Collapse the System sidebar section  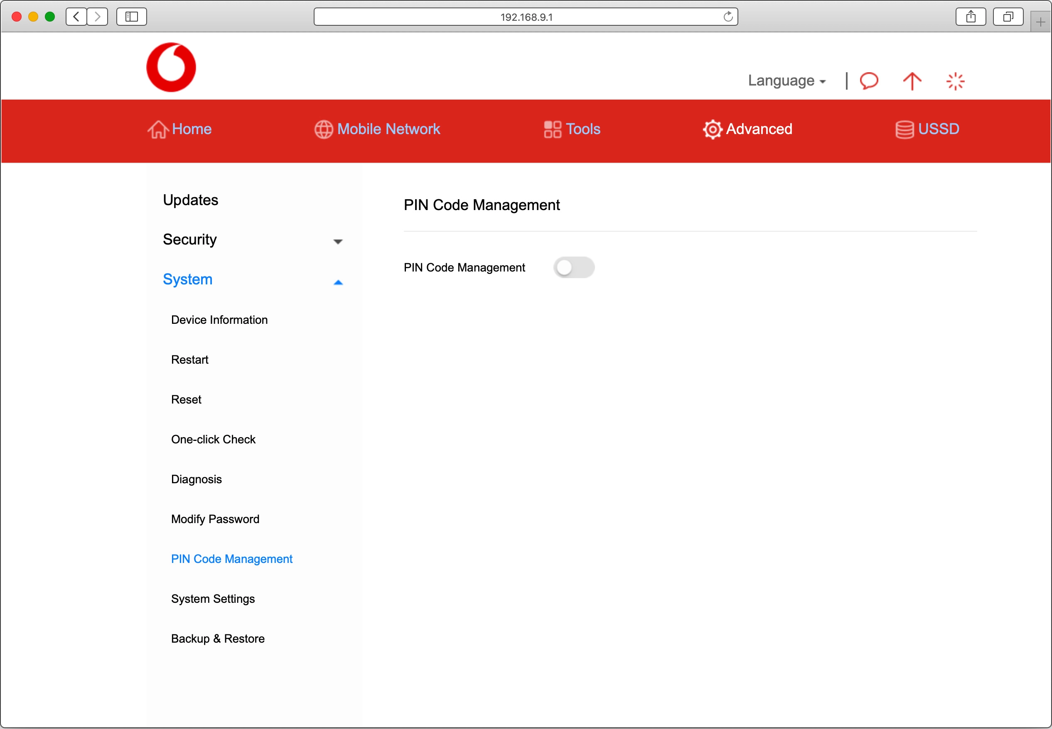click(x=252, y=279)
